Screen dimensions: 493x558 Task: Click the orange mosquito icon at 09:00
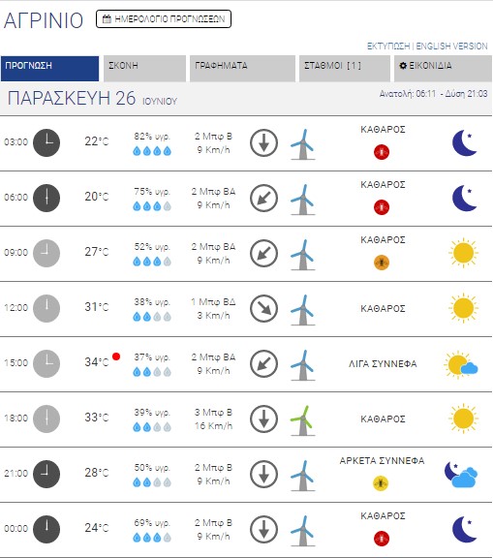382,263
